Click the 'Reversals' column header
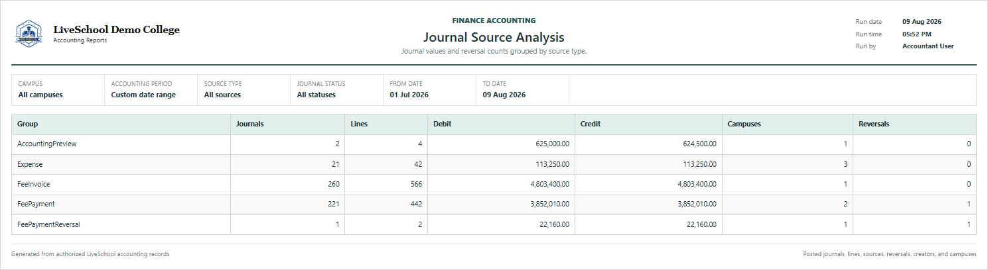 (914, 124)
